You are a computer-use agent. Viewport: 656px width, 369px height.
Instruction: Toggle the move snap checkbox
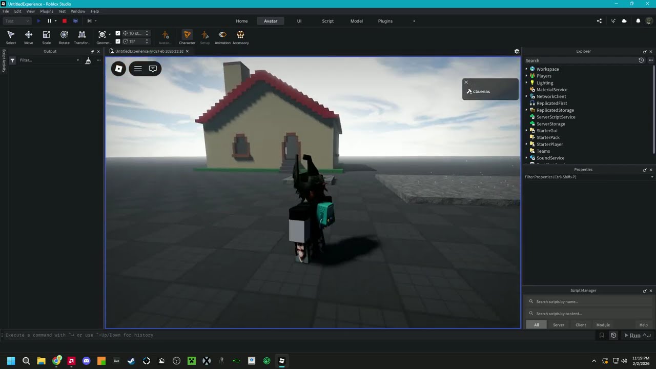(x=118, y=33)
